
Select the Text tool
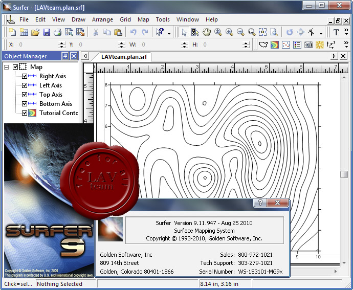[x=336, y=32]
